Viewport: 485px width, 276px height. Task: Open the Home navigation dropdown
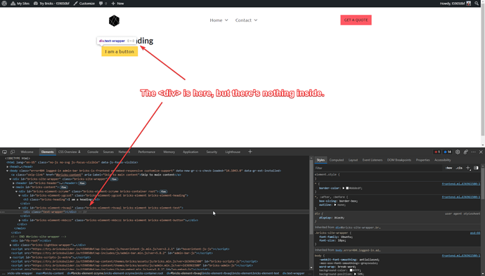click(219, 20)
